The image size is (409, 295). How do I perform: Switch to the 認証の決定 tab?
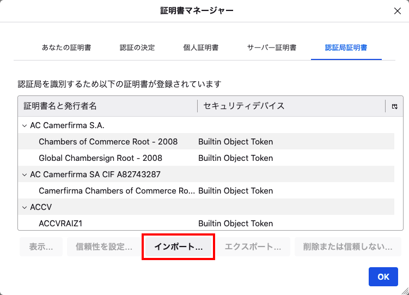click(x=137, y=47)
